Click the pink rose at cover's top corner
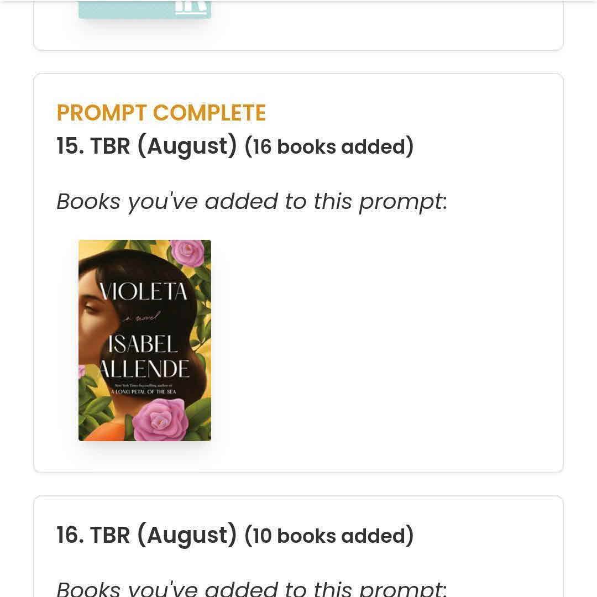 click(x=187, y=252)
